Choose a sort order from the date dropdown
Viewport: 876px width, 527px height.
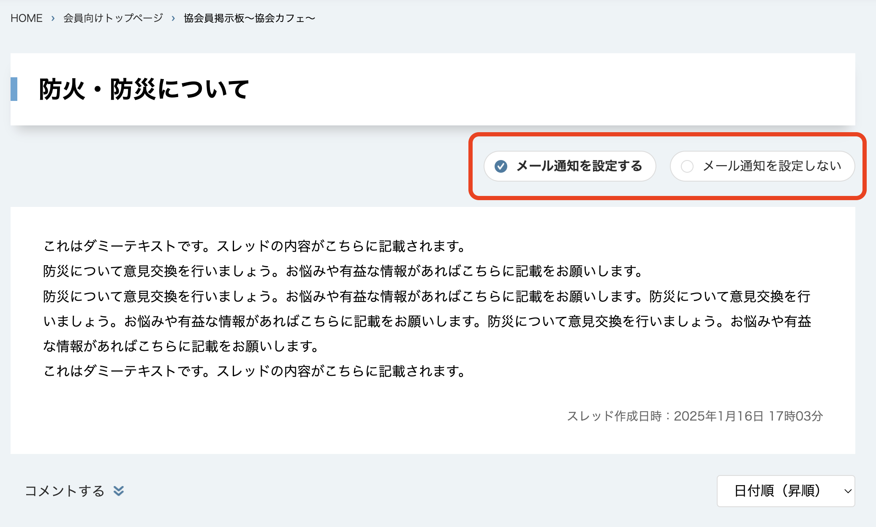coord(785,491)
